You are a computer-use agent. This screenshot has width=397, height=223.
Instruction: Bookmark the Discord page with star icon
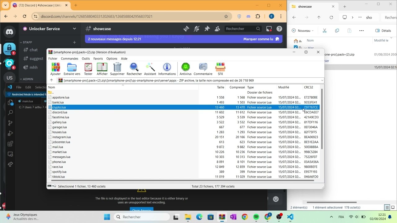tap(226, 16)
